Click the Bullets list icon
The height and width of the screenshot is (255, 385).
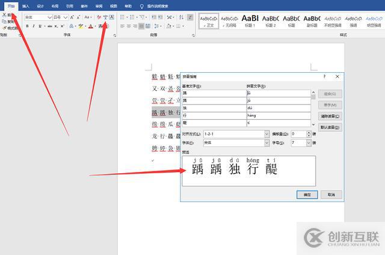pyautogui.click(x=122, y=17)
